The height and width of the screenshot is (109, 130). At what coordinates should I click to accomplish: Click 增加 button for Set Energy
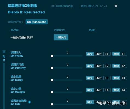click(x=116, y=78)
